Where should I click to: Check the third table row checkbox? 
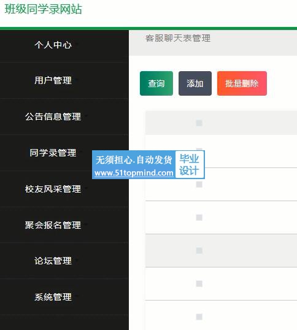tap(199, 217)
